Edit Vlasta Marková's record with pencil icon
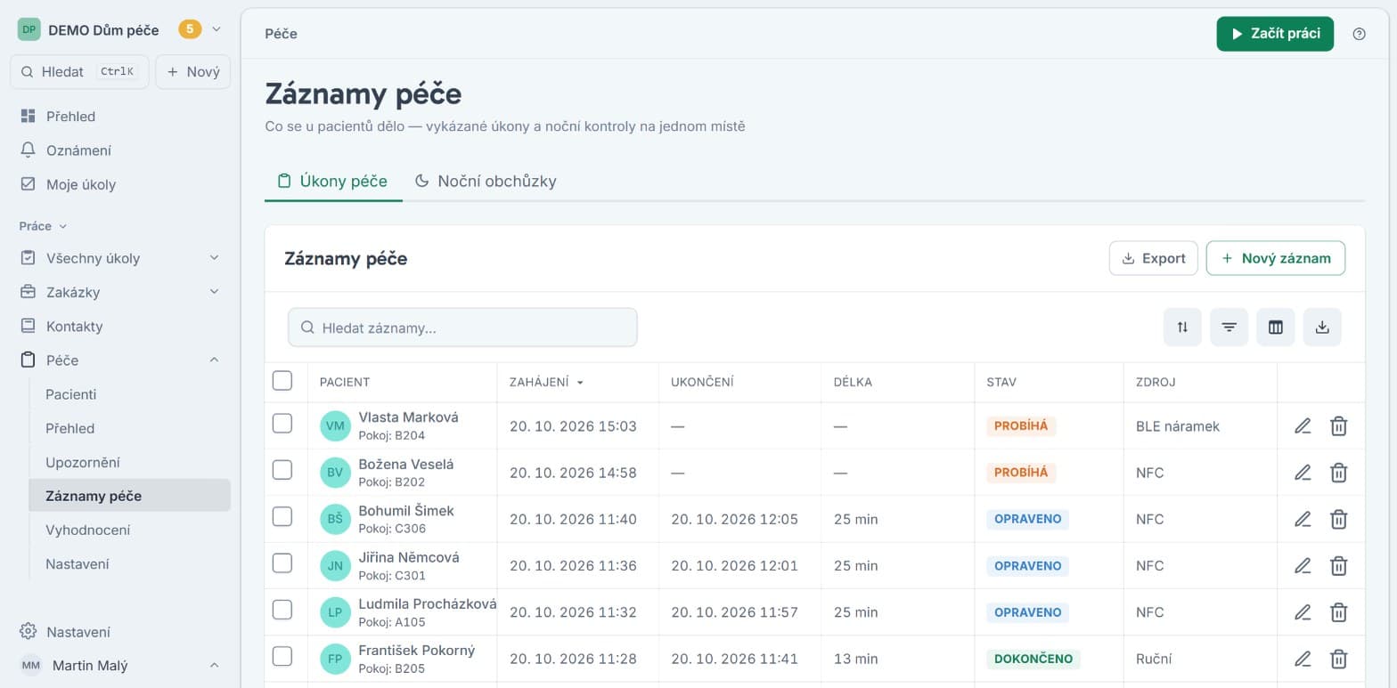This screenshot has height=688, width=1397. point(1303,426)
